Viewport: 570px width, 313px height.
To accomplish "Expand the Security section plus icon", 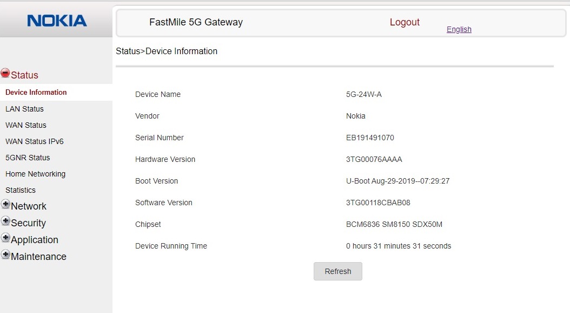I will pyautogui.click(x=6, y=221).
